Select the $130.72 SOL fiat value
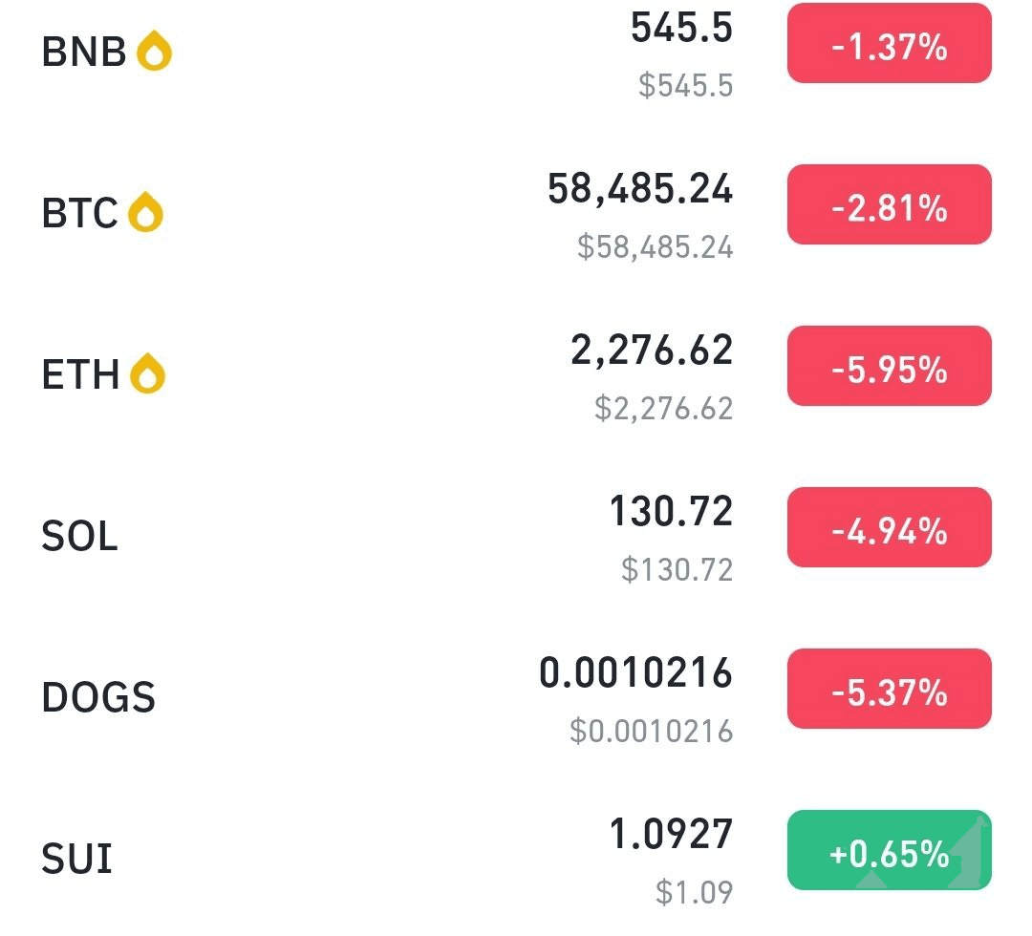 [x=677, y=569]
